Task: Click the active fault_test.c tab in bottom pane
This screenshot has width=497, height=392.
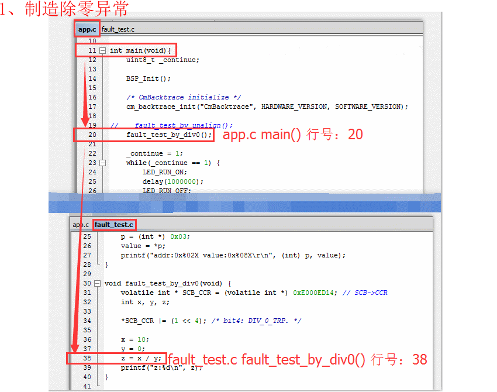Action: (x=114, y=224)
